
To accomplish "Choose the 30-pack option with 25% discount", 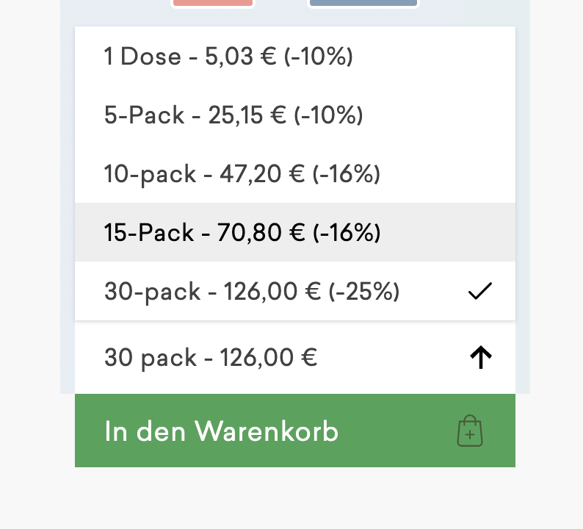I will click(x=252, y=292).
